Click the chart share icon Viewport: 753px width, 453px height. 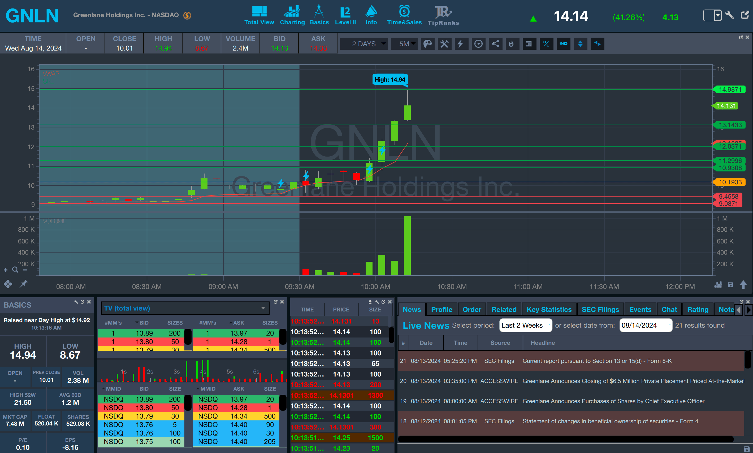coord(495,44)
